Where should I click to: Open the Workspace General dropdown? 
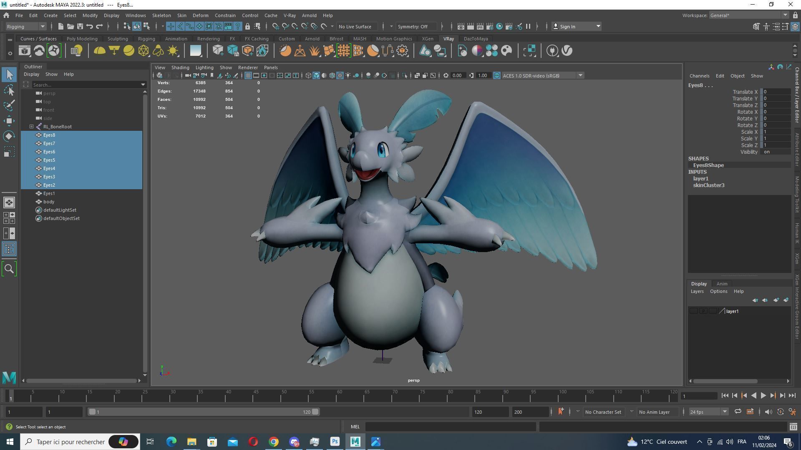pos(748,15)
